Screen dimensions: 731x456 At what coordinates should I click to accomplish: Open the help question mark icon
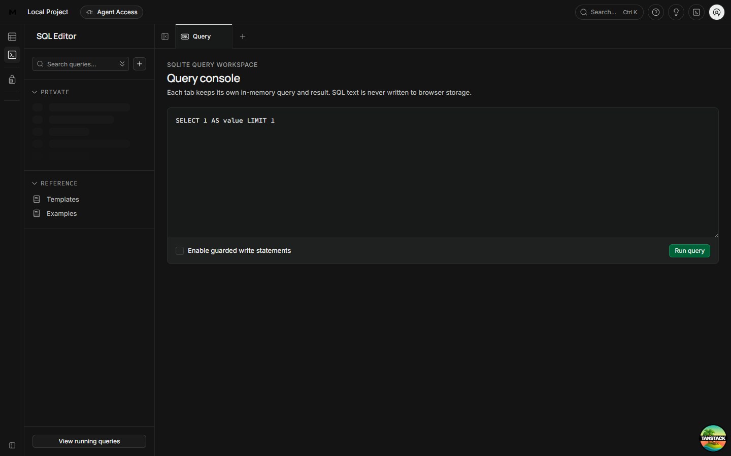pyautogui.click(x=656, y=12)
